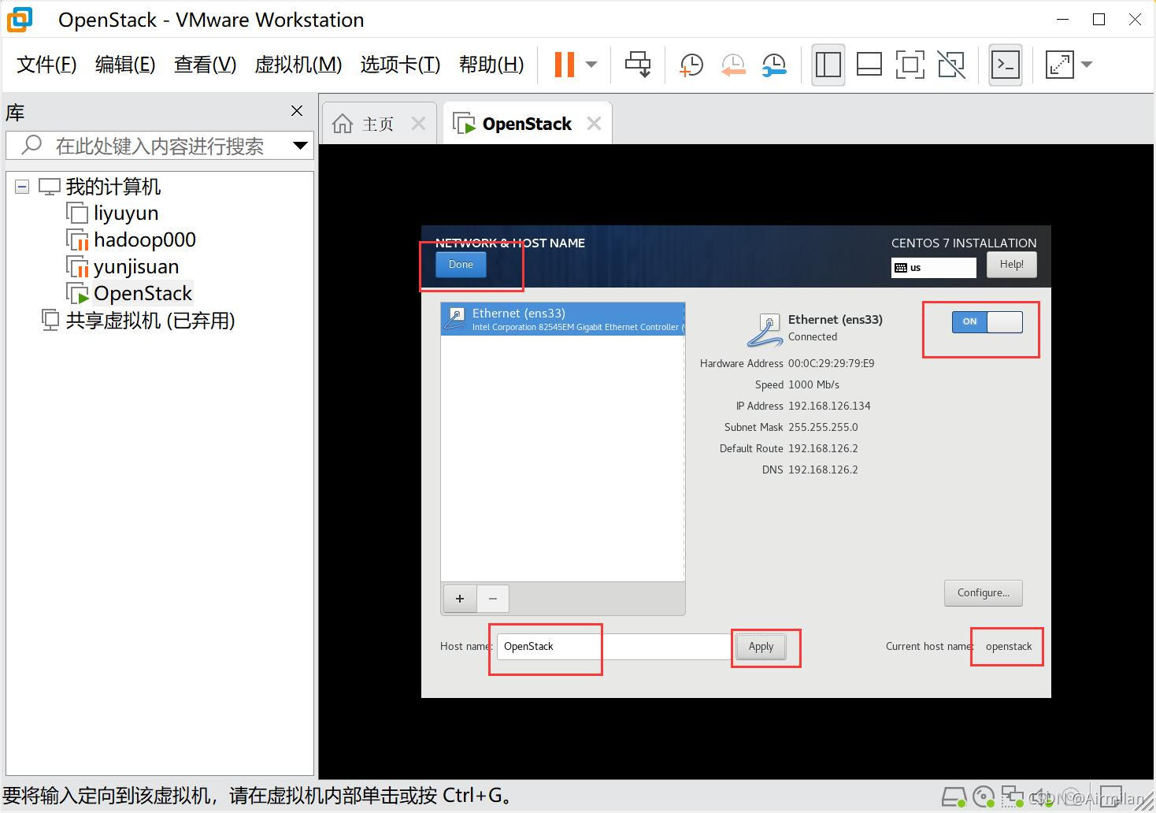Select the liyuyun virtual machine

pyautogui.click(x=126, y=213)
